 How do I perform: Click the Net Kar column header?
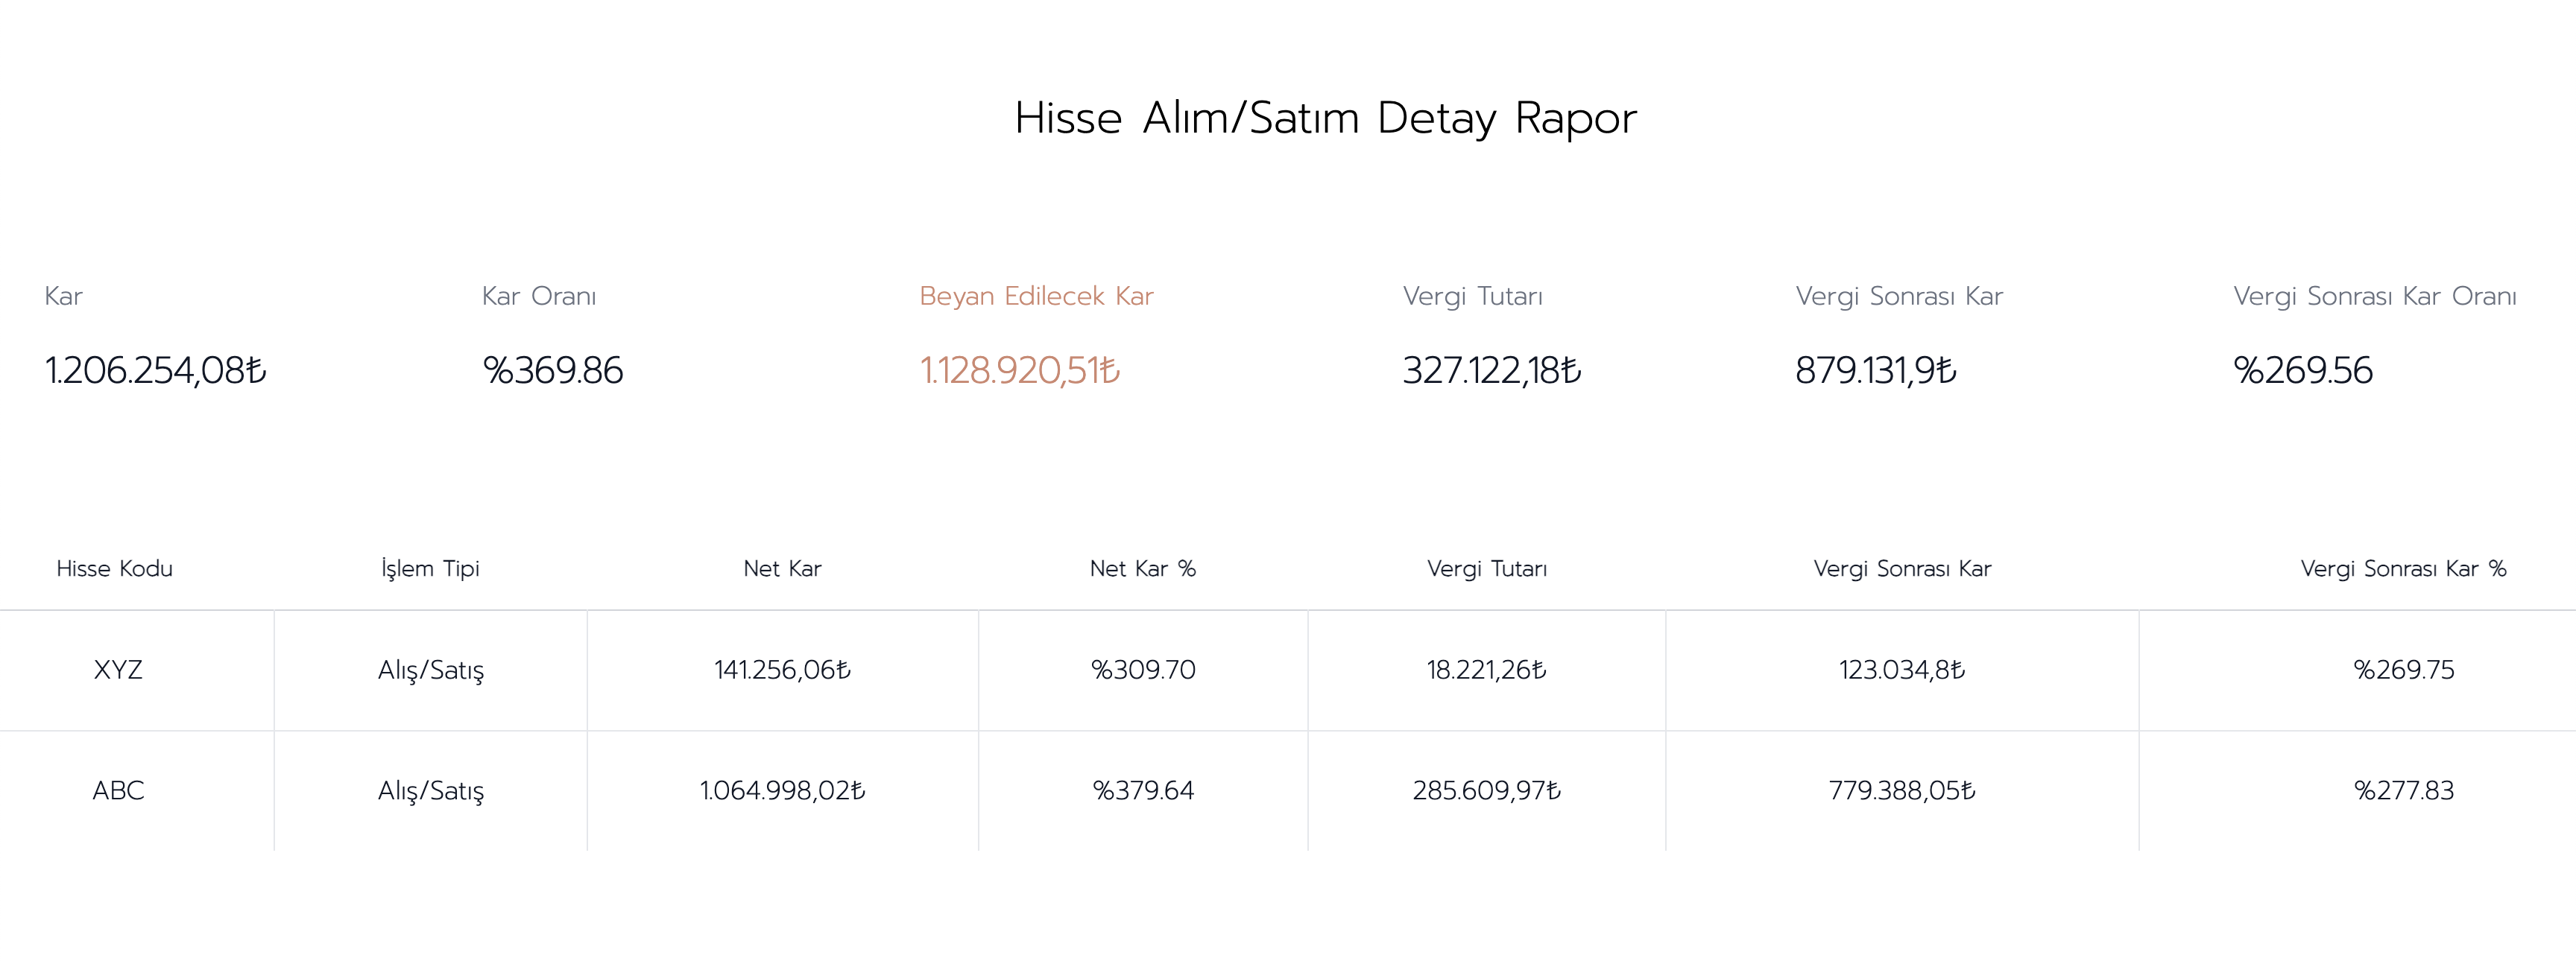[782, 568]
